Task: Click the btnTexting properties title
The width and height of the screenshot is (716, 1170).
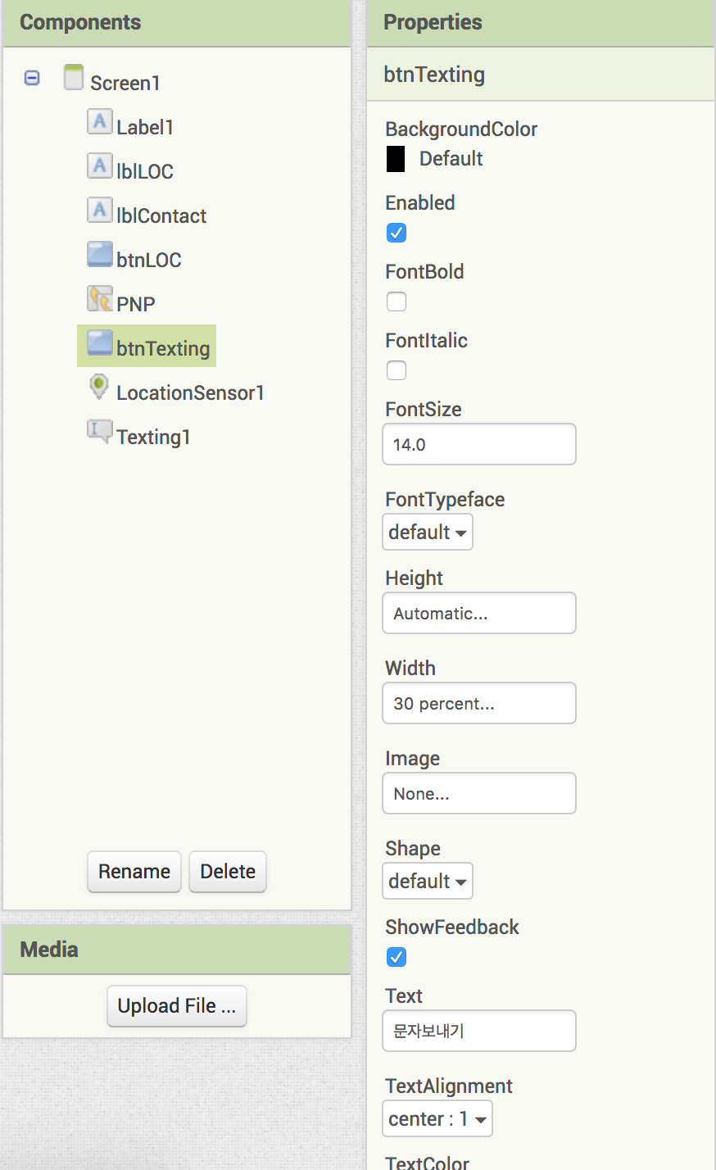Action: pyautogui.click(x=434, y=75)
